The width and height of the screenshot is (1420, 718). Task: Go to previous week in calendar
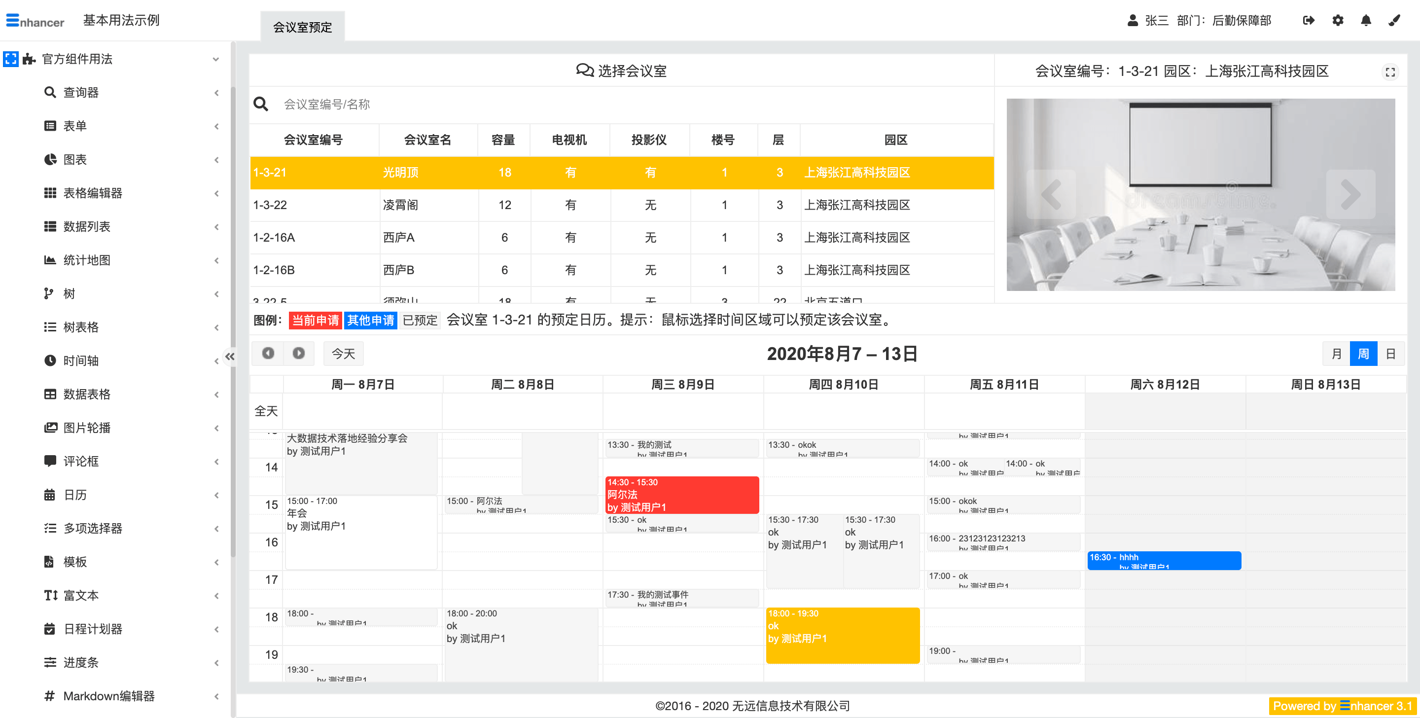coord(268,353)
